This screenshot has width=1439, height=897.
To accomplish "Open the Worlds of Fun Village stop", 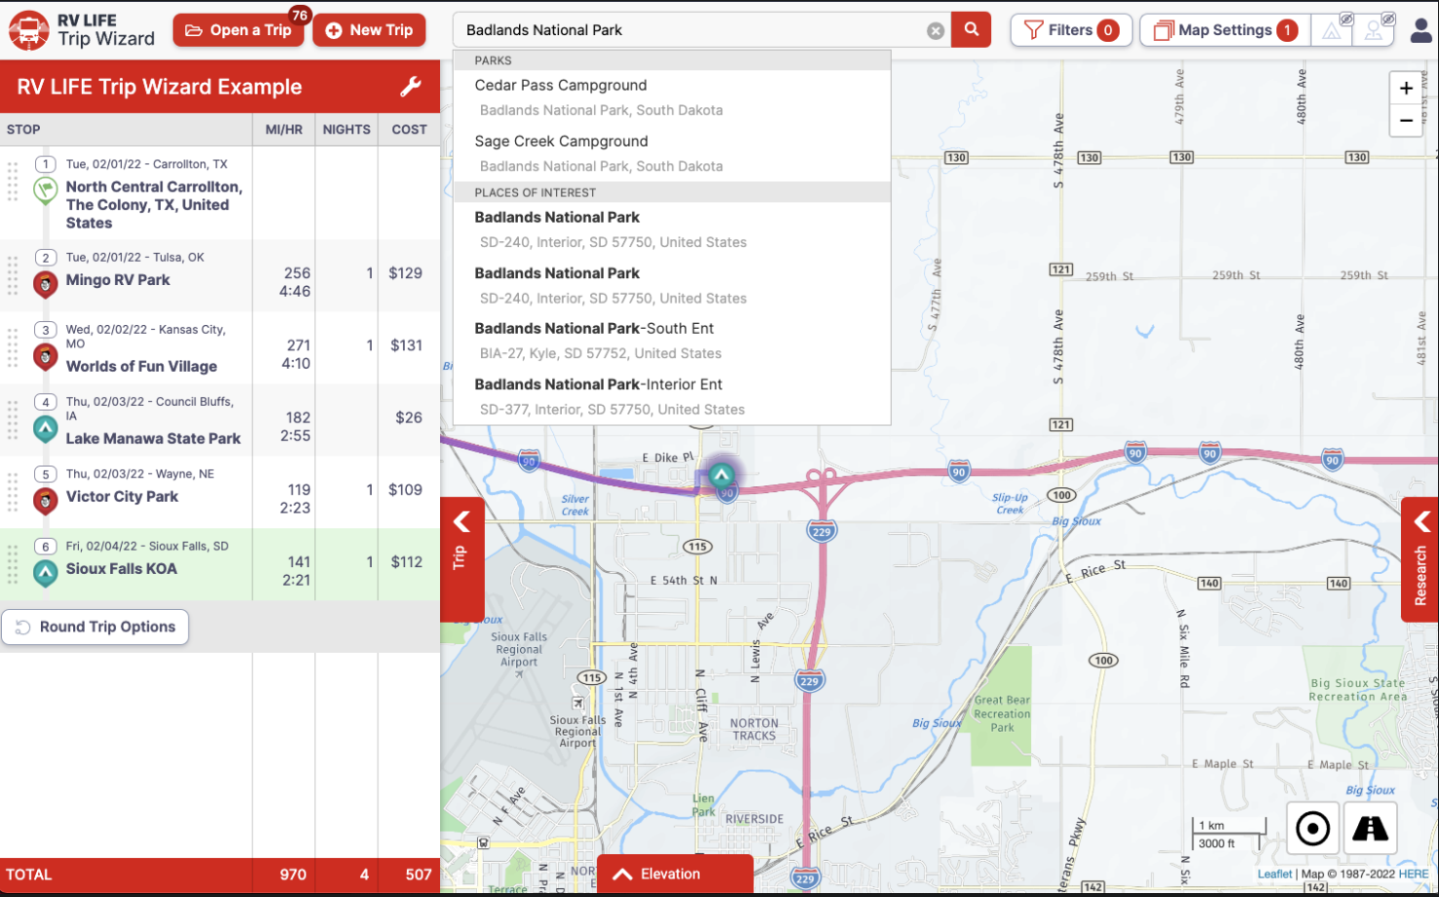I will [141, 367].
